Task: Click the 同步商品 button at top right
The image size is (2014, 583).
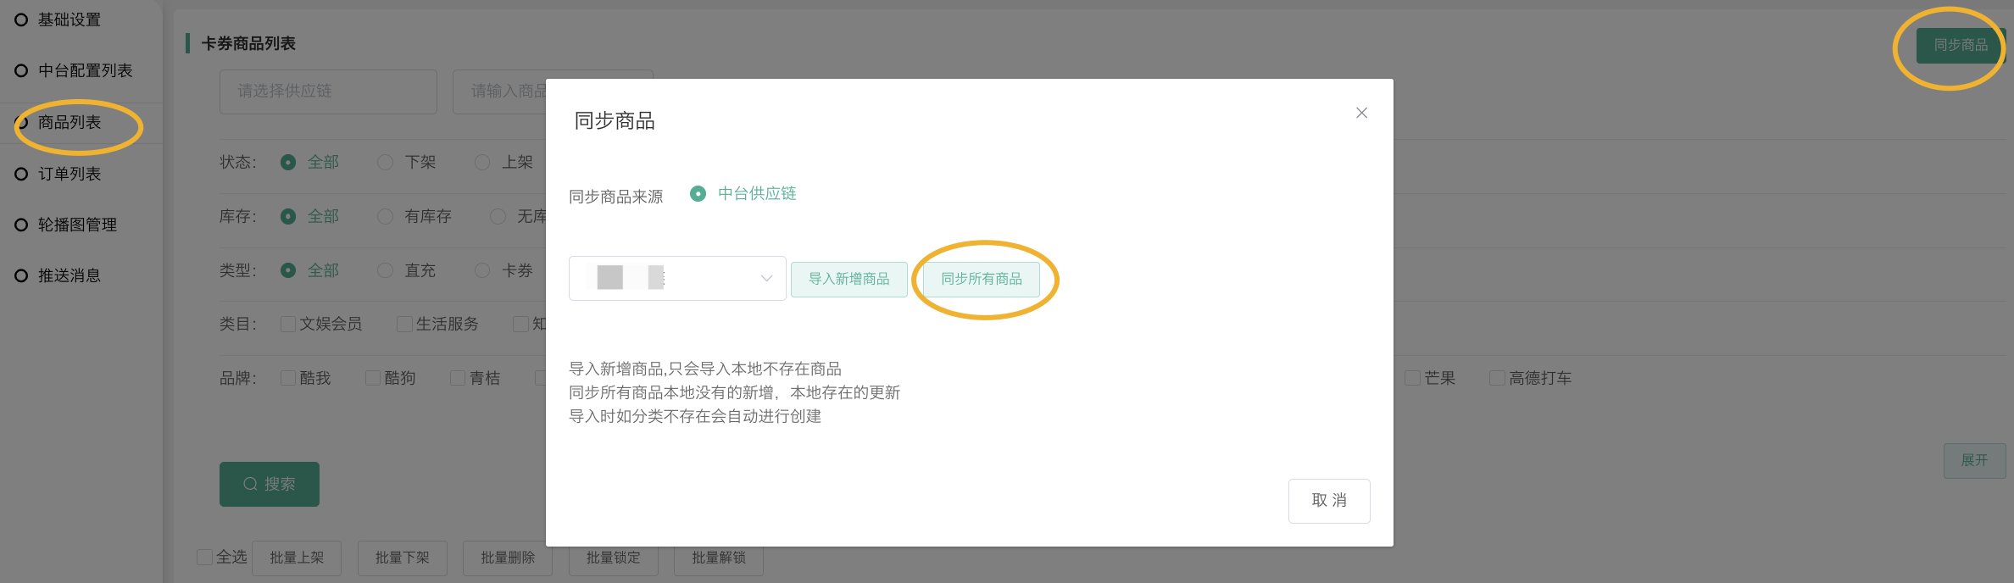Action: [1961, 45]
